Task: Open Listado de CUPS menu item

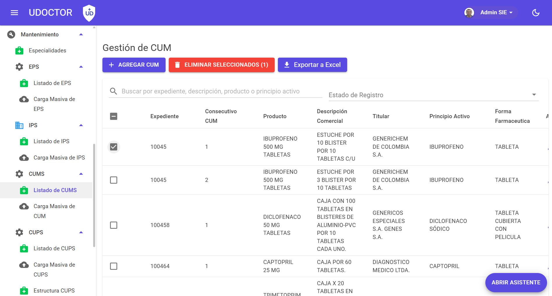Action: coord(54,249)
